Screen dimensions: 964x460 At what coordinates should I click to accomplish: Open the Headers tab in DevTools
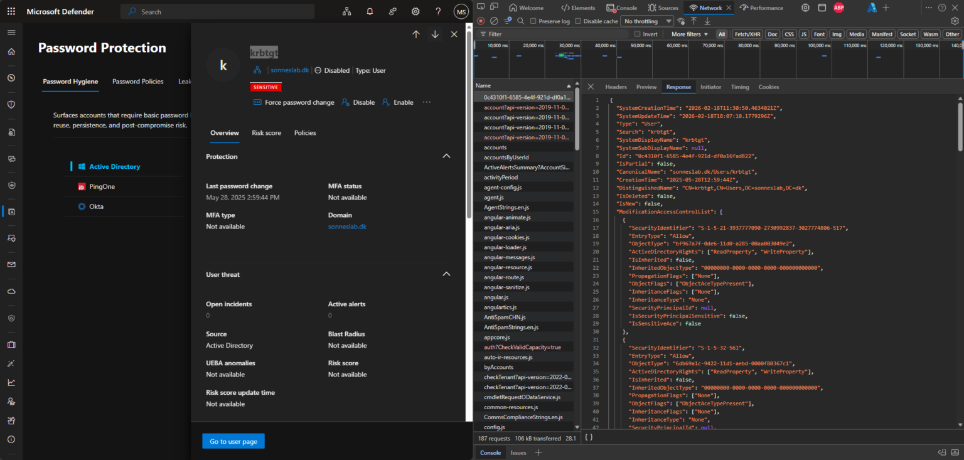coord(616,87)
